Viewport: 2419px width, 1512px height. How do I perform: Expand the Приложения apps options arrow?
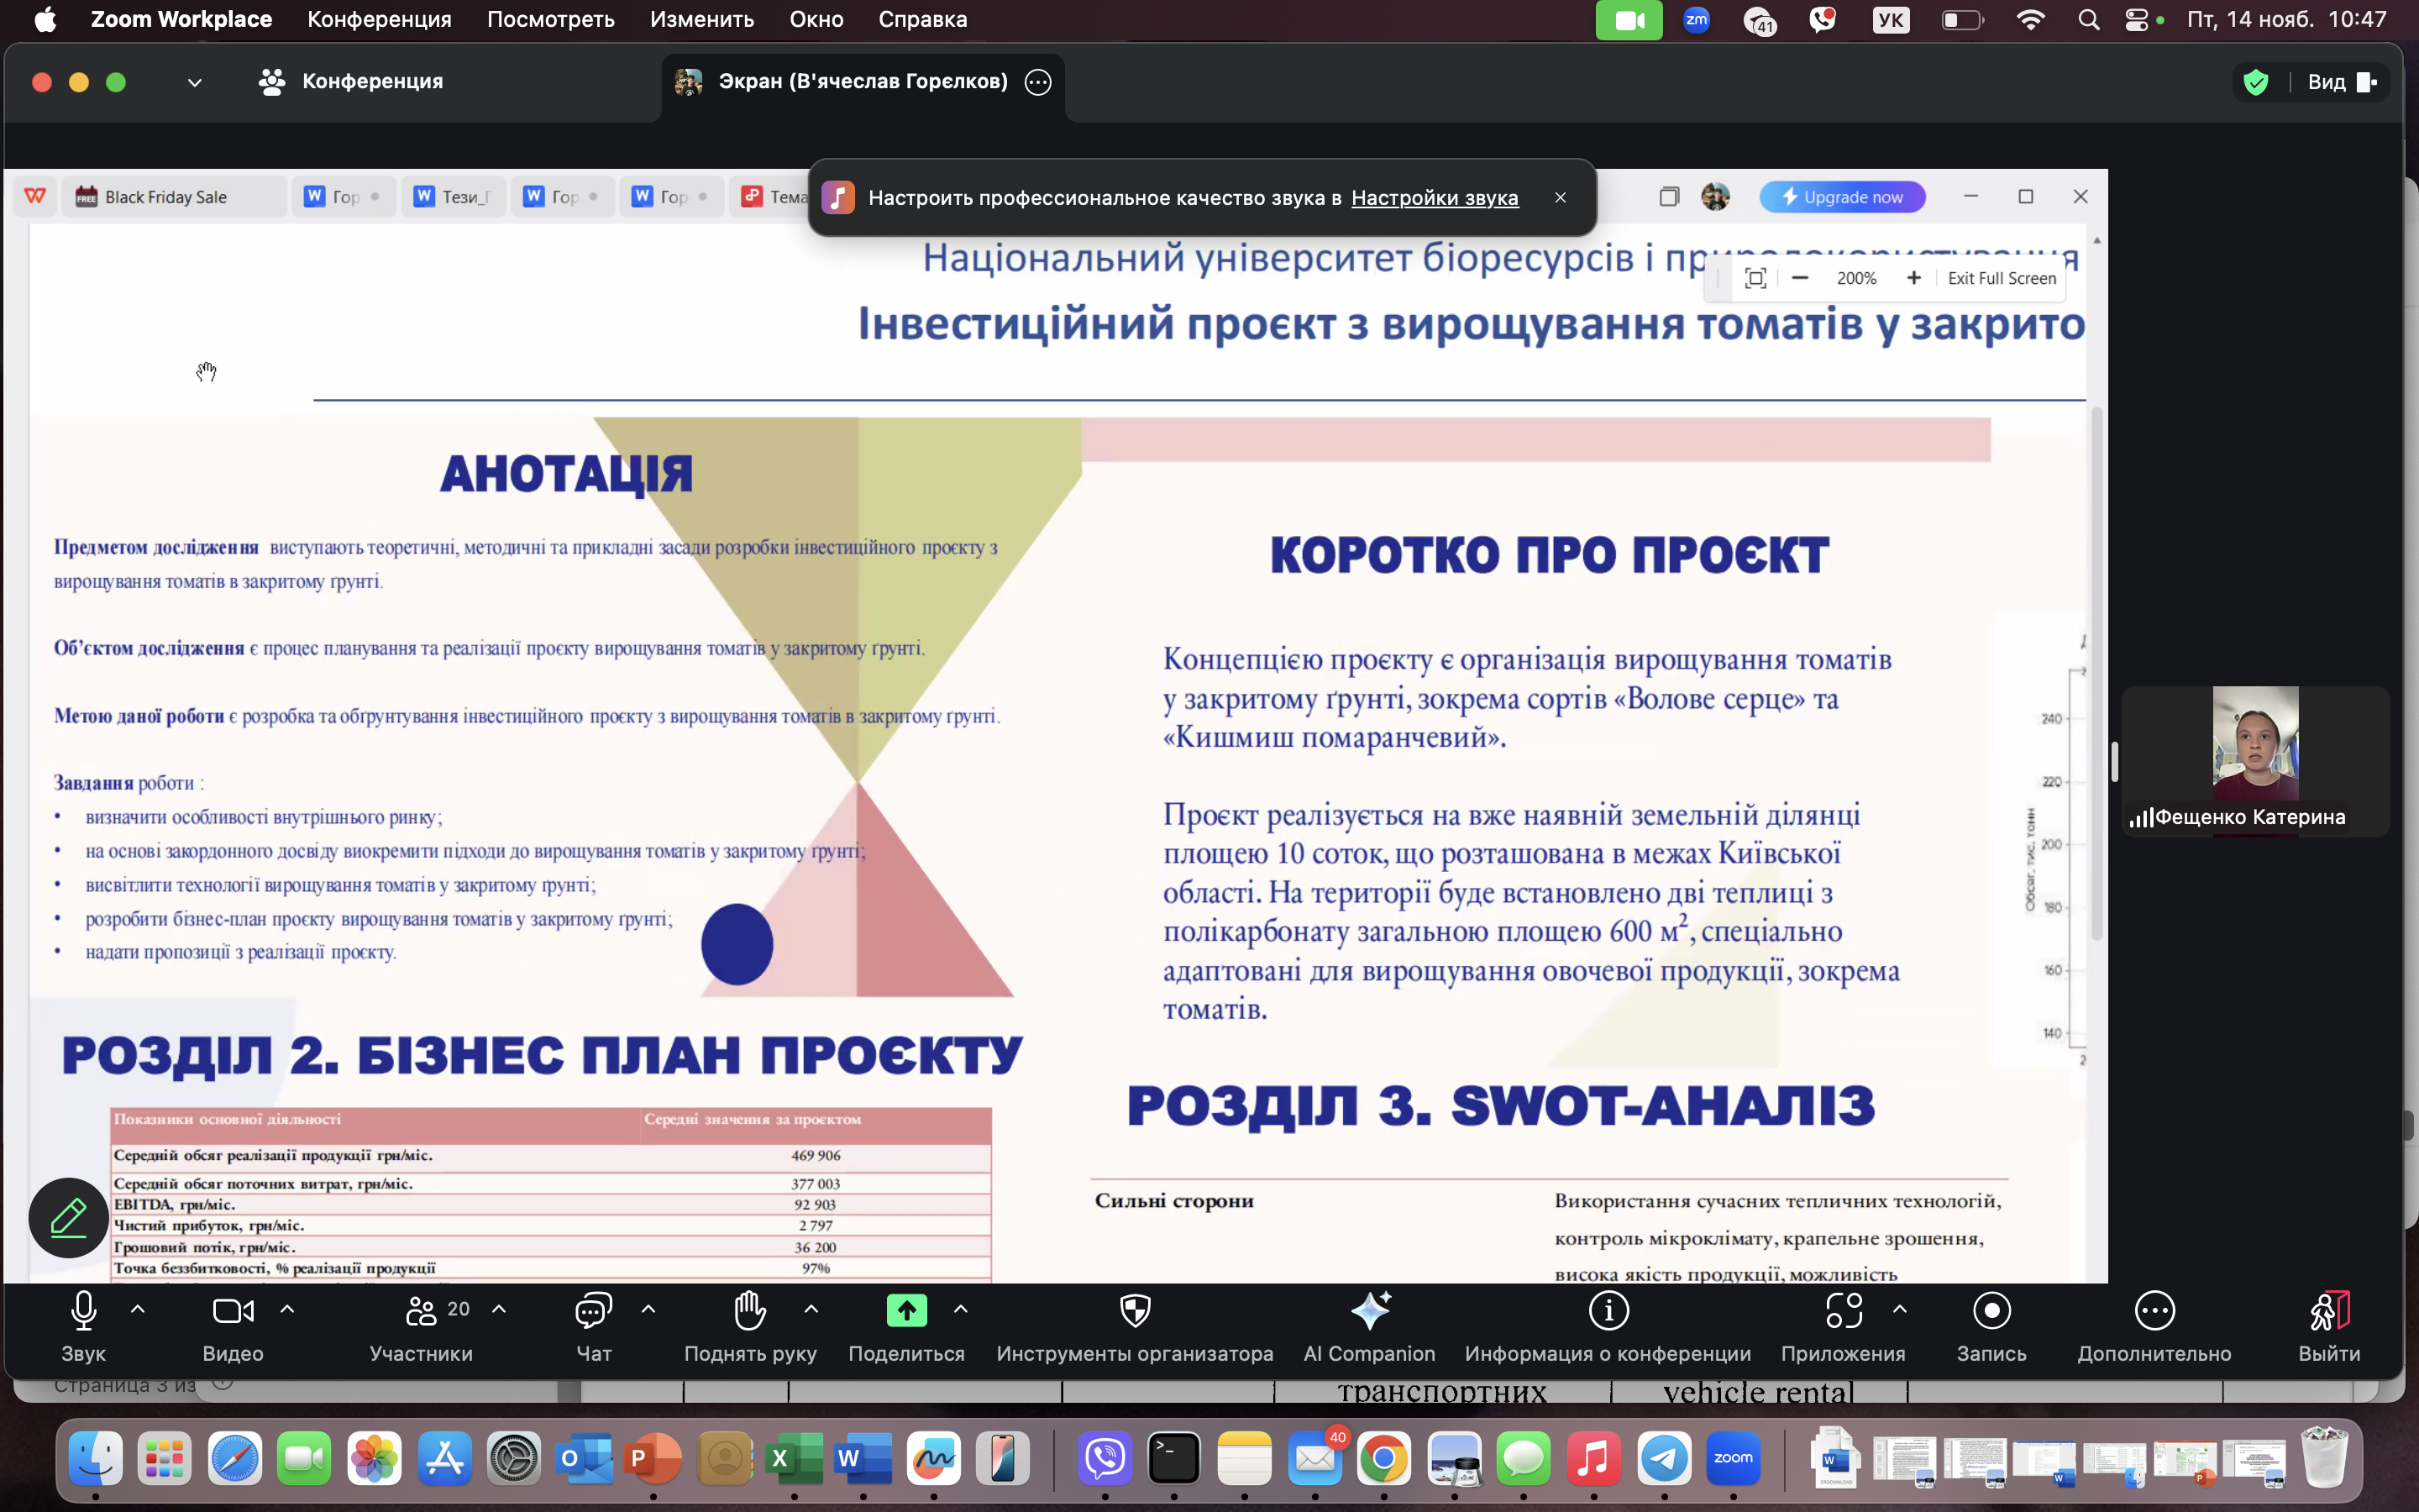pyautogui.click(x=1899, y=1309)
